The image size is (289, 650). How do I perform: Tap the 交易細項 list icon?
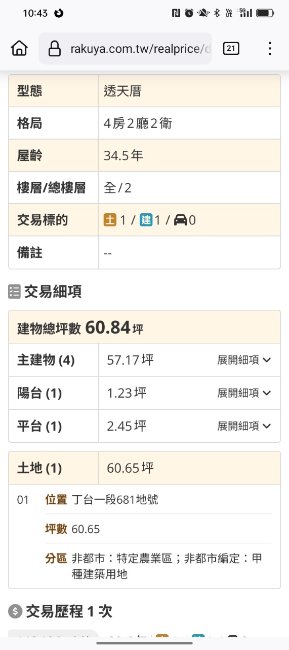pyautogui.click(x=14, y=291)
